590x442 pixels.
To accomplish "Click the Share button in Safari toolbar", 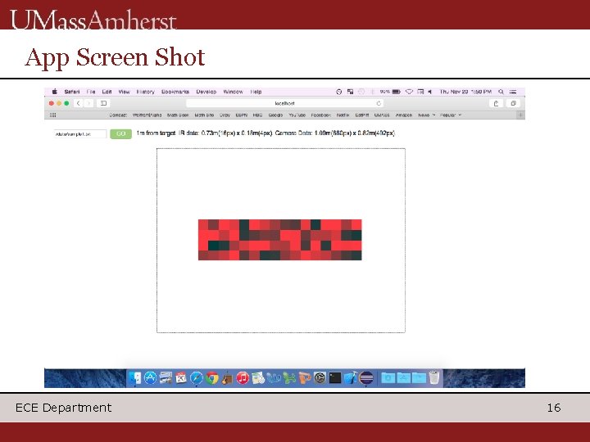I will coord(496,103).
